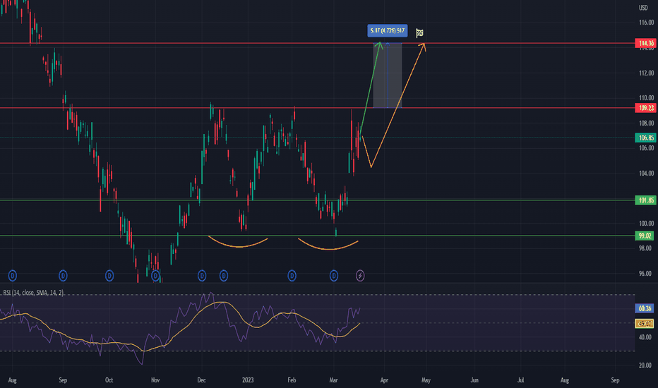The height and width of the screenshot is (388, 658).
Task: Click the Jun label on time axis
Action: click(474, 380)
